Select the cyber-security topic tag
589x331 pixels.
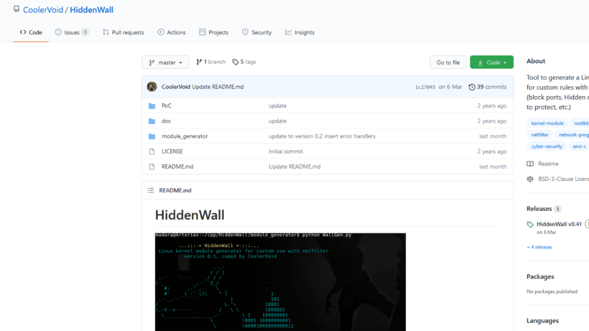coord(546,147)
